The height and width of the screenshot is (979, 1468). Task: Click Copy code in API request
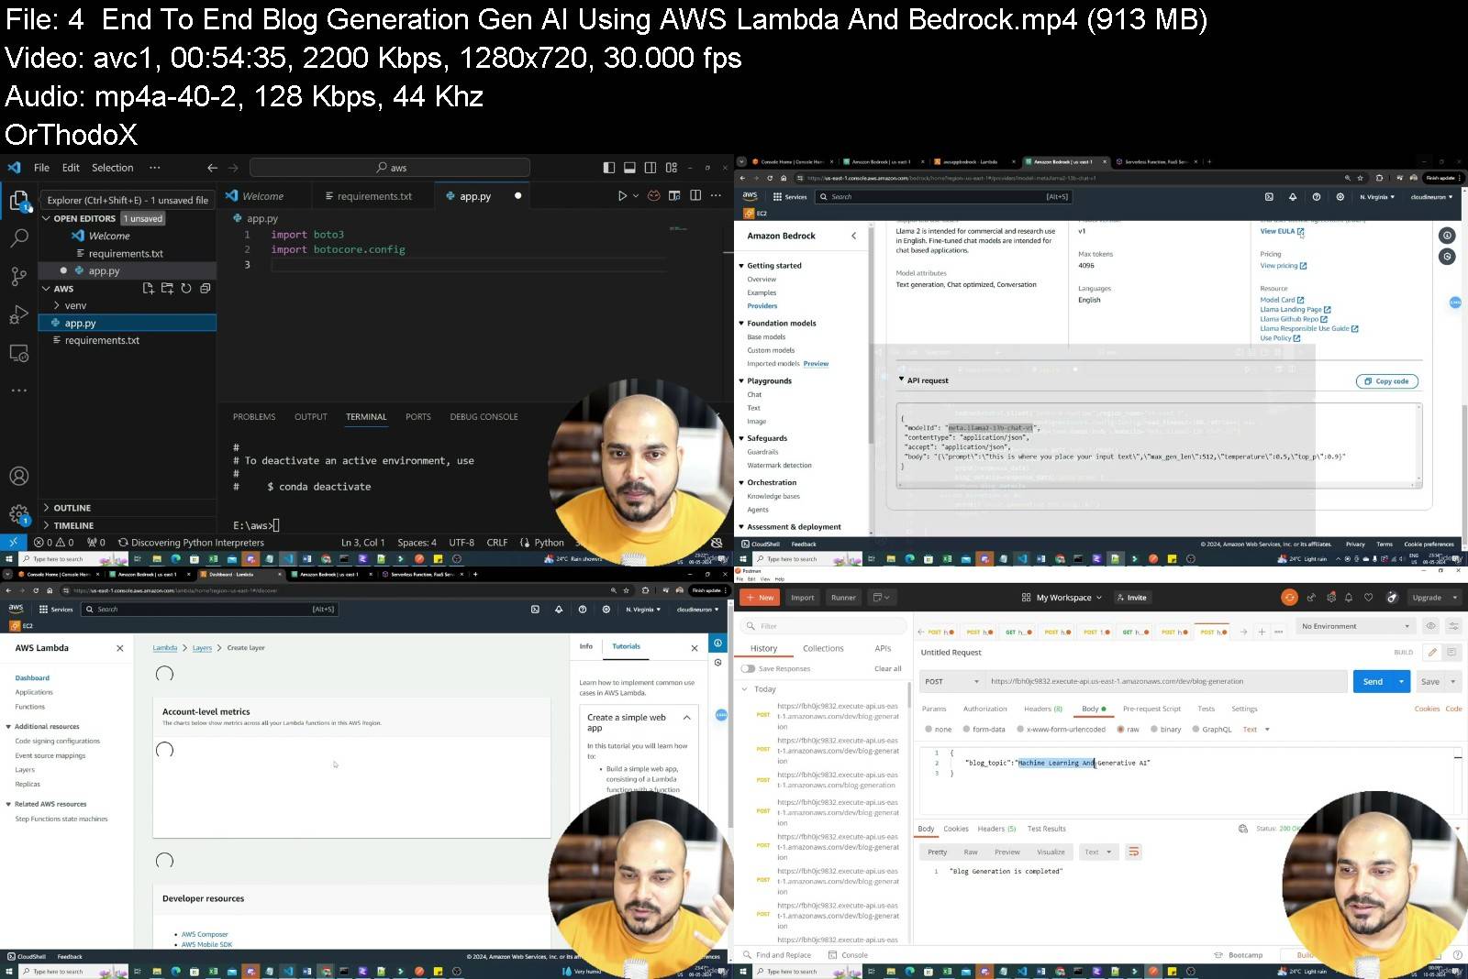(x=1386, y=381)
